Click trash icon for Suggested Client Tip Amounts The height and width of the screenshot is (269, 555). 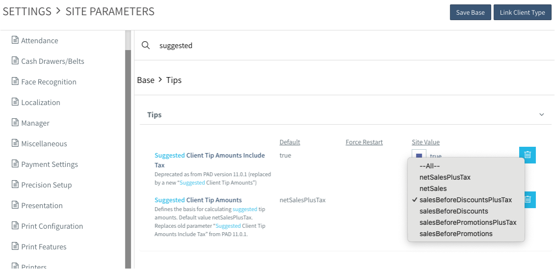tap(528, 199)
